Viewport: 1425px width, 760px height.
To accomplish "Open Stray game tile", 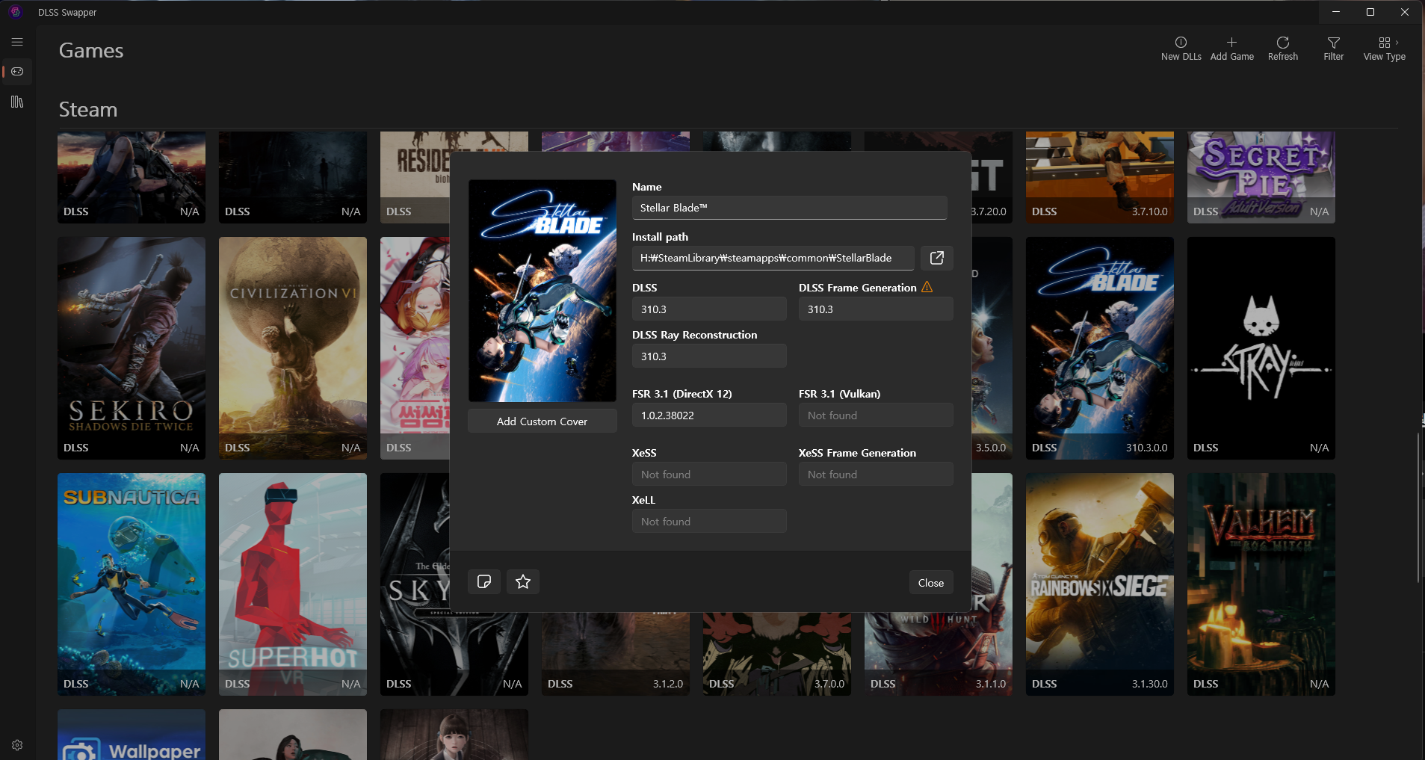I will point(1261,348).
